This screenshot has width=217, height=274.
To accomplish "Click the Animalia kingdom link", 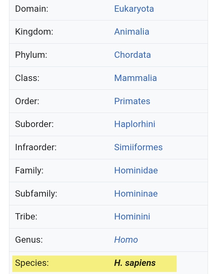I will pyautogui.click(x=132, y=32).
